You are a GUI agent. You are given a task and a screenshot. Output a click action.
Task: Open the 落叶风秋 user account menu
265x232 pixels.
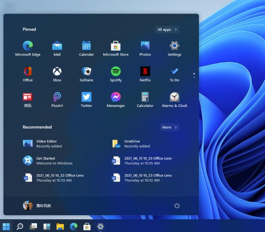37,206
